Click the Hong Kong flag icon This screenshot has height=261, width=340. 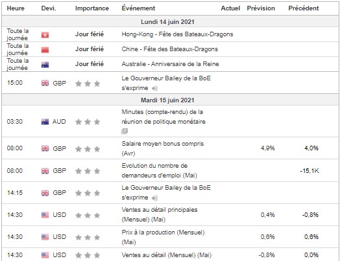click(x=45, y=35)
